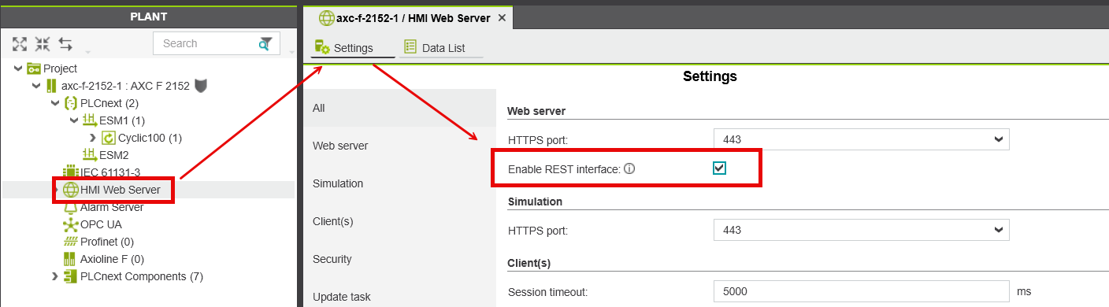This screenshot has width=1109, height=307.
Task: Select the OPC UA tree item
Action: (101, 224)
